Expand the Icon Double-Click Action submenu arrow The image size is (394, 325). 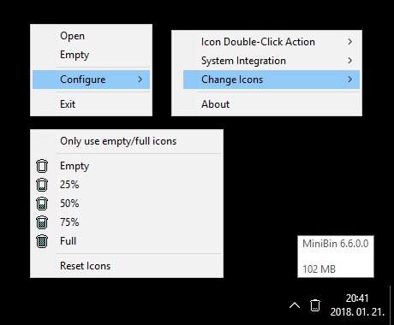click(x=350, y=42)
